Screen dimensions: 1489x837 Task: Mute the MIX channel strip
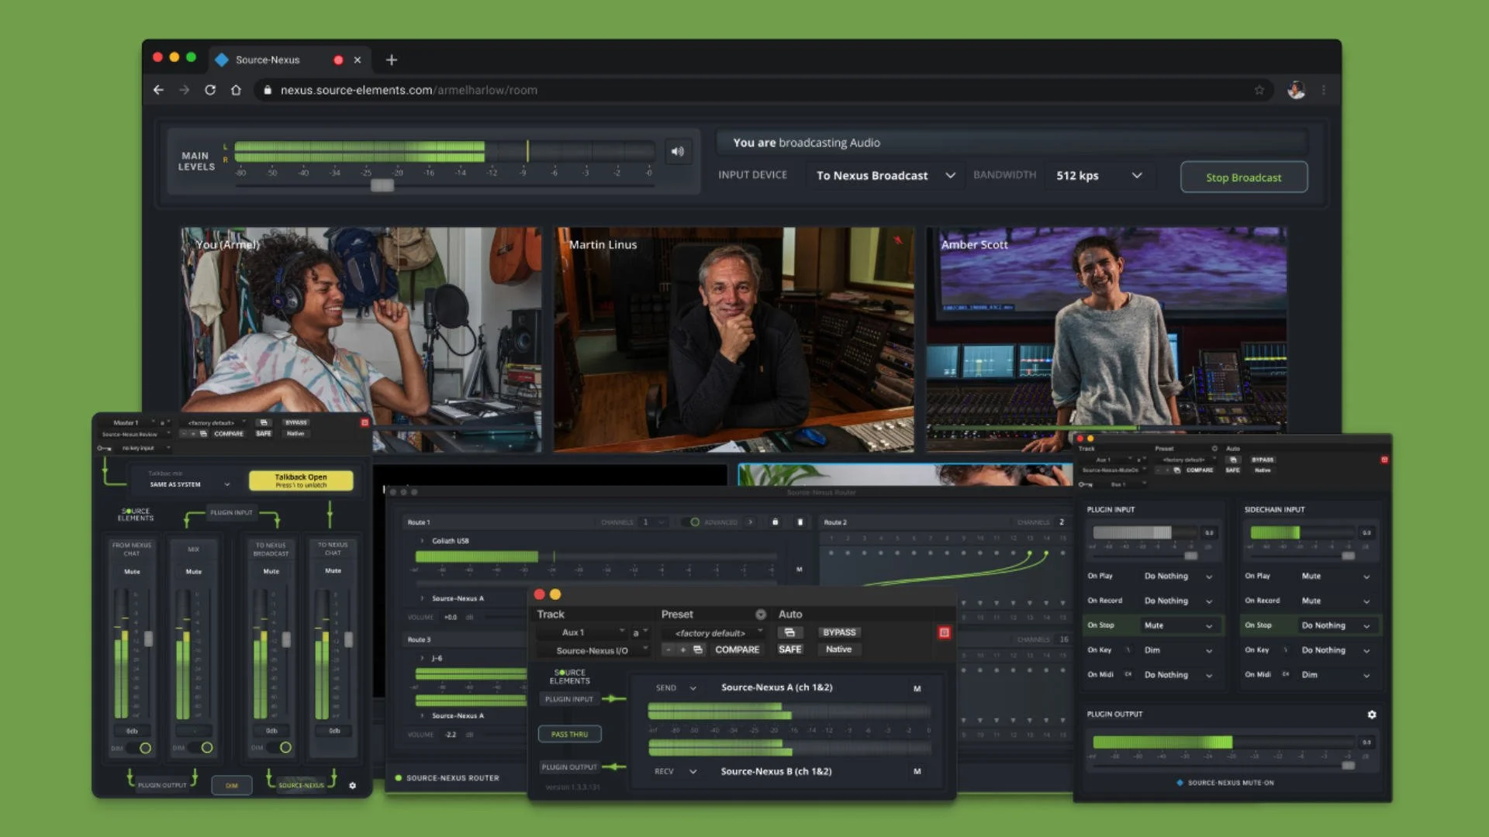(192, 571)
